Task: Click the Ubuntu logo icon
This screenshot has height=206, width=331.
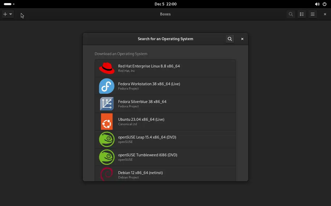Action: click(x=107, y=122)
